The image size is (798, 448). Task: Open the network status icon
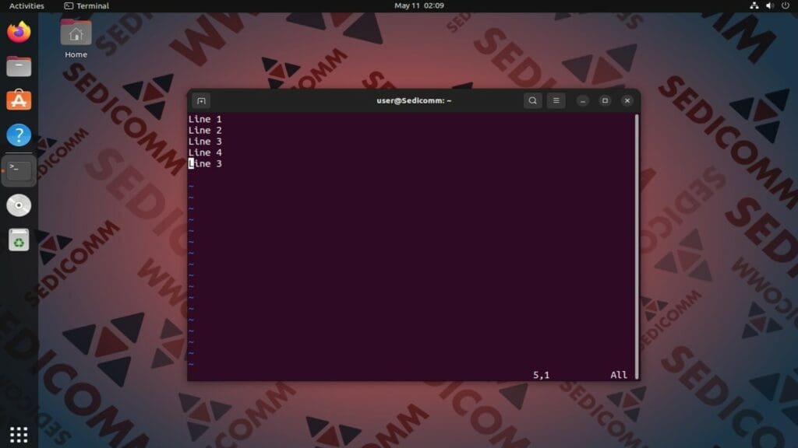point(754,5)
